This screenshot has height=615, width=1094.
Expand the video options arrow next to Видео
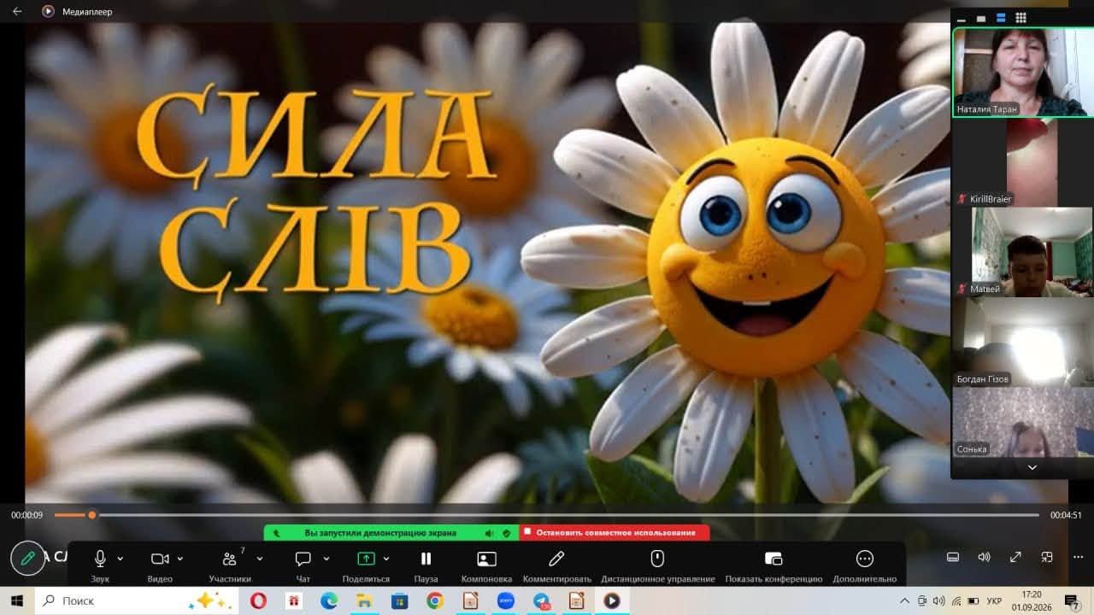click(179, 559)
